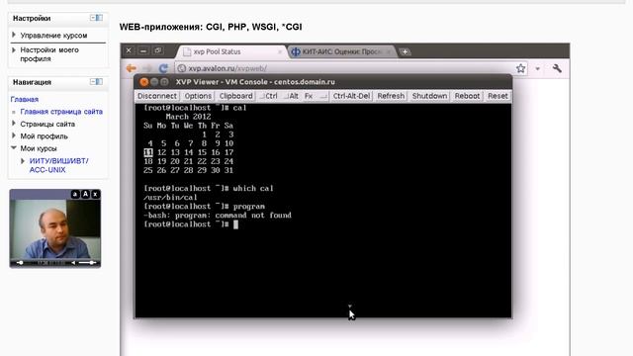The image size is (633, 356).
Task: Expand Настройки моего профиля
Action: tap(14, 50)
